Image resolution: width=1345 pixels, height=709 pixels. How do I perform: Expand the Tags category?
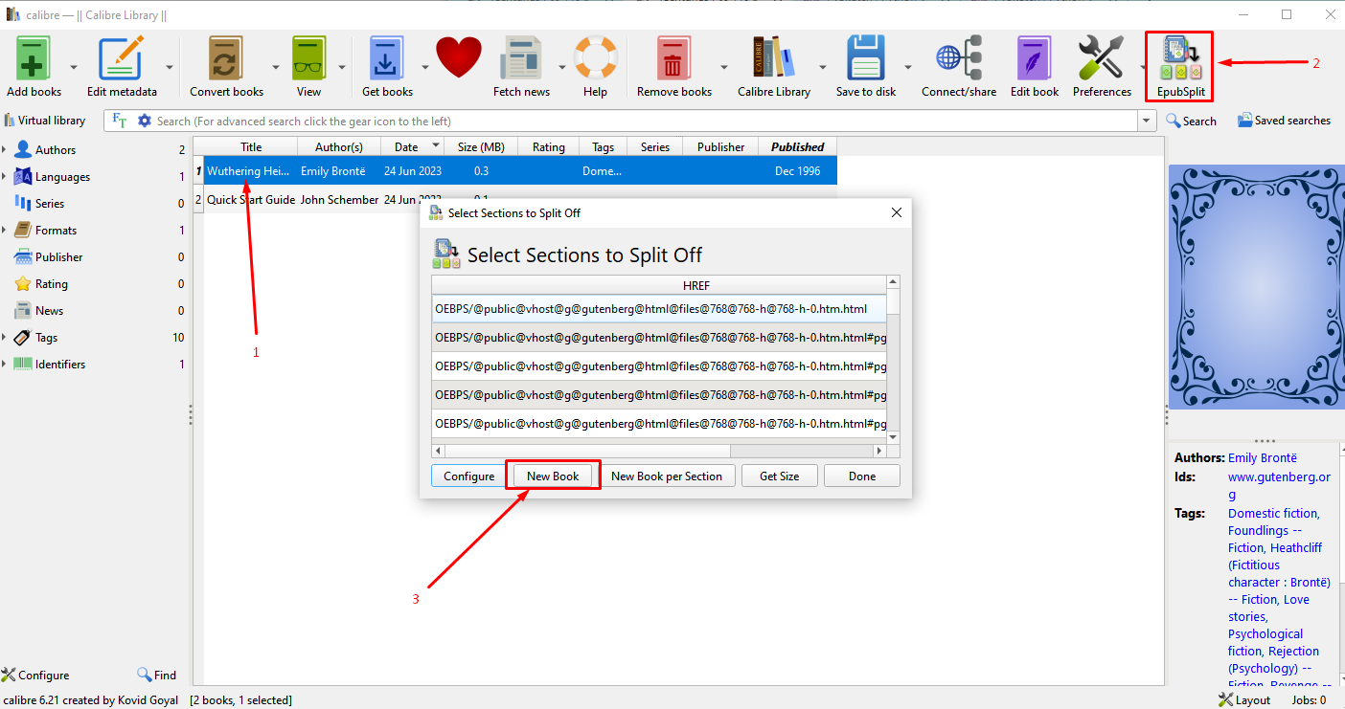click(4, 338)
